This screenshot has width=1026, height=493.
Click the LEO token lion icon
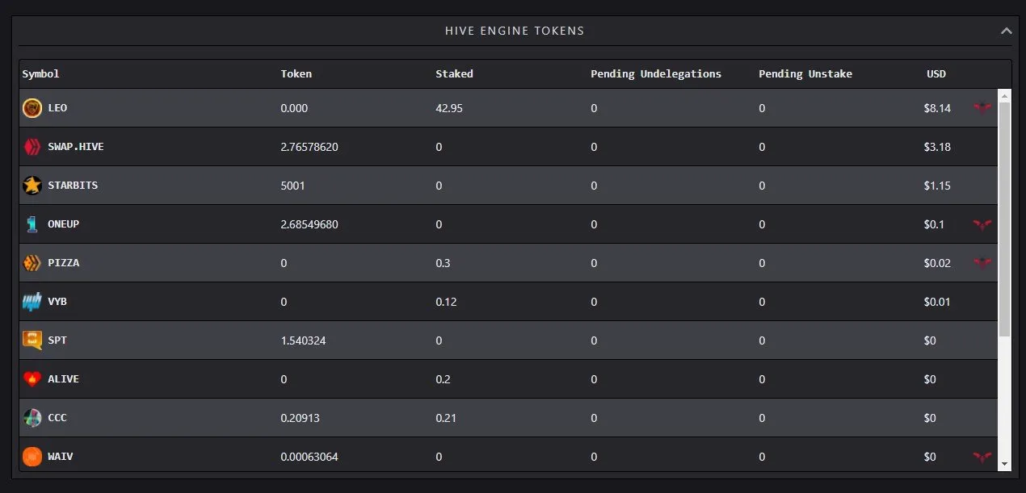coord(32,108)
